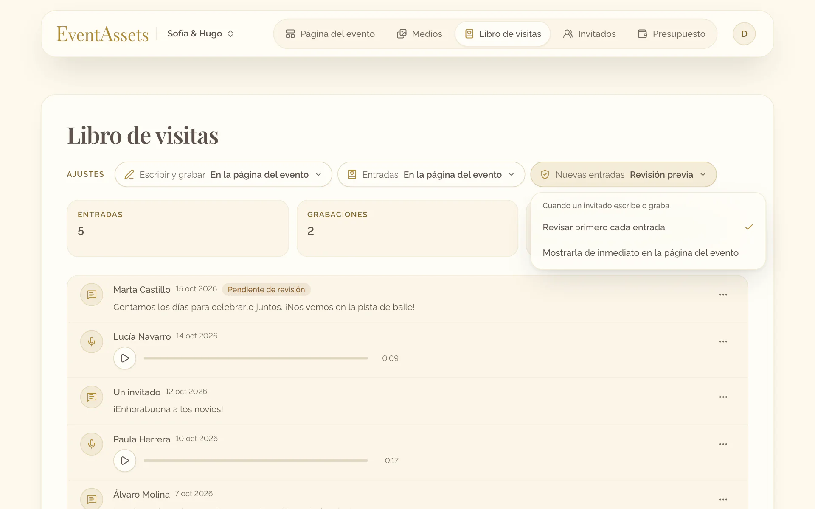Viewport: 815px width, 509px height.
Task: Click Marta Castillo's message about pista de baile
Action: pyautogui.click(x=264, y=307)
